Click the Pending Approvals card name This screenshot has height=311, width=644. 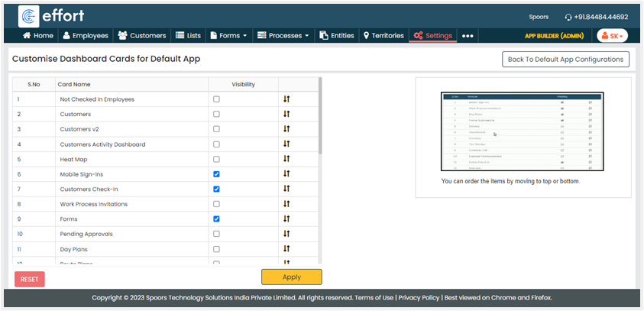click(x=86, y=234)
